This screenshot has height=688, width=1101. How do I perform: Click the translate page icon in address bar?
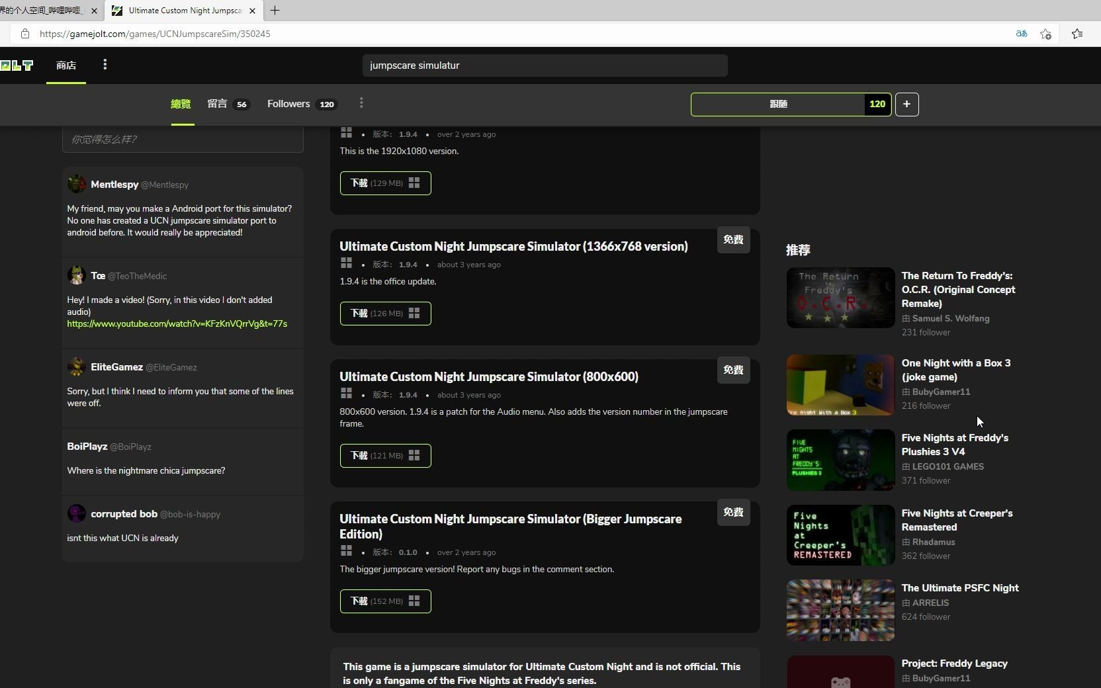click(x=1022, y=34)
